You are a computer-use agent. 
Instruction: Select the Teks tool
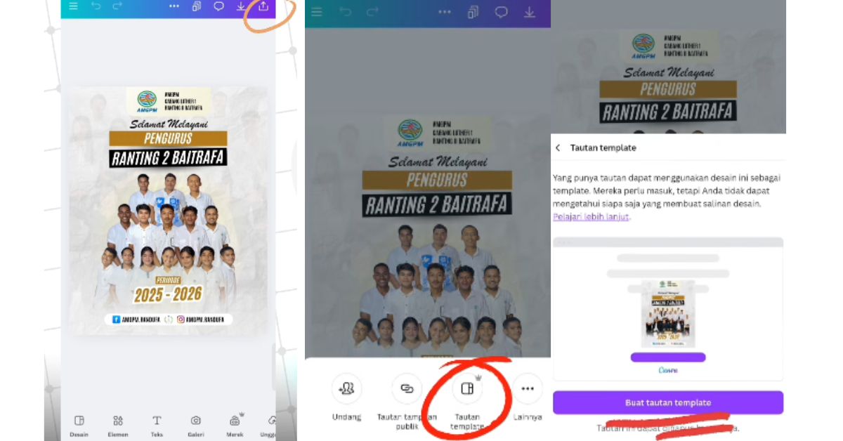coord(157,426)
